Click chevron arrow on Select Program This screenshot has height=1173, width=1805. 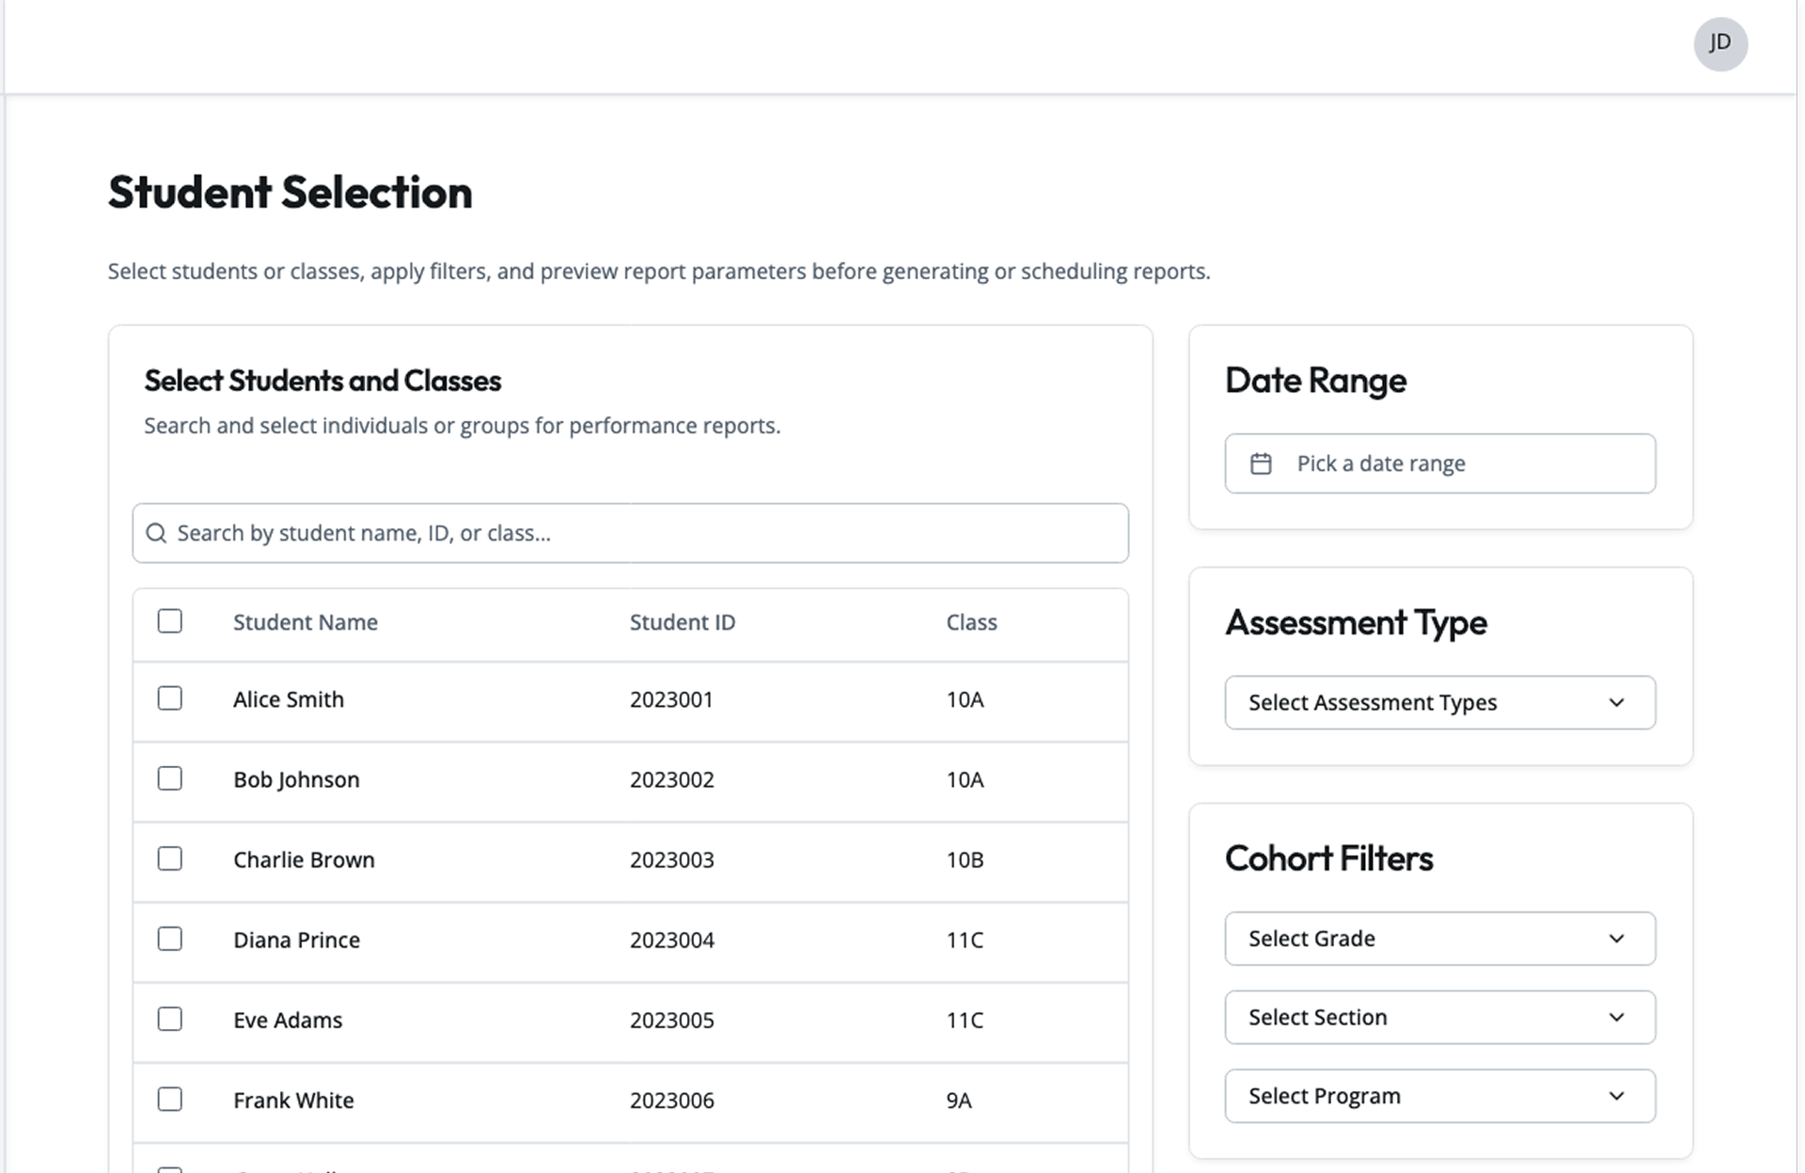click(1616, 1096)
